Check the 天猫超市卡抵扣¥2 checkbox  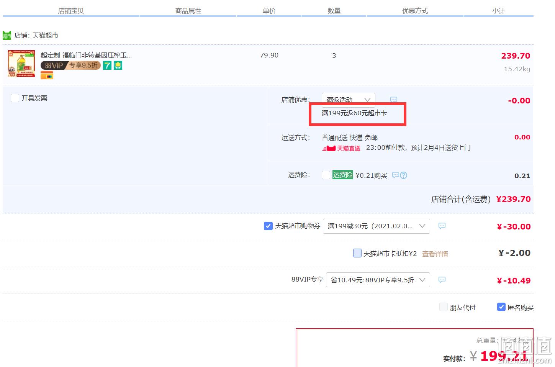click(x=357, y=253)
